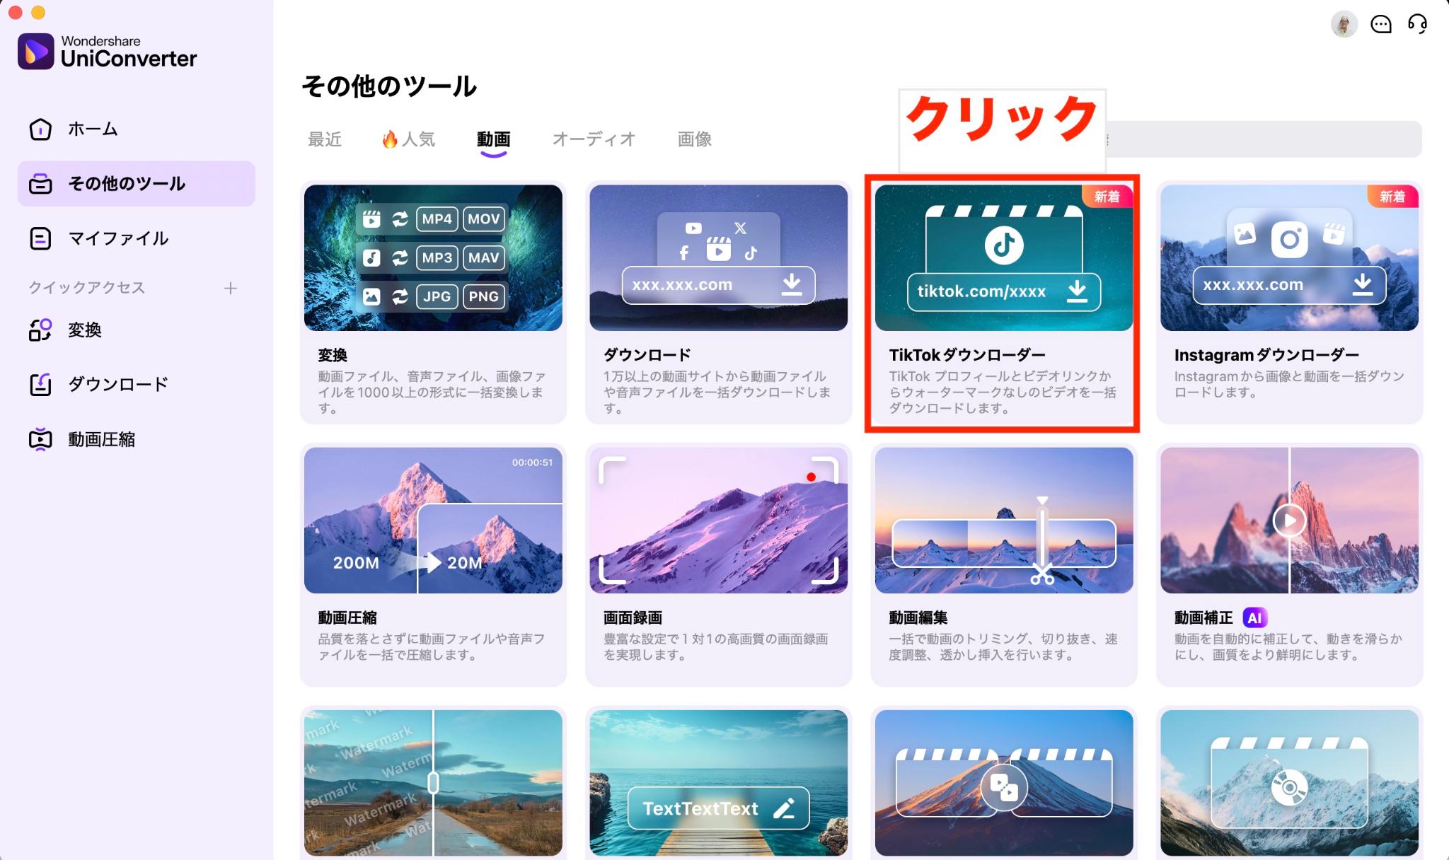1449x860 pixels.
Task: Click the クイックアクセス plus button
Action: (233, 288)
